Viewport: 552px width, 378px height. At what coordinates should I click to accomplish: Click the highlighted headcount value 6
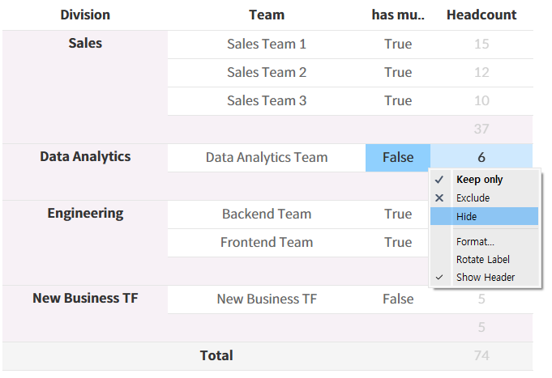(x=481, y=158)
